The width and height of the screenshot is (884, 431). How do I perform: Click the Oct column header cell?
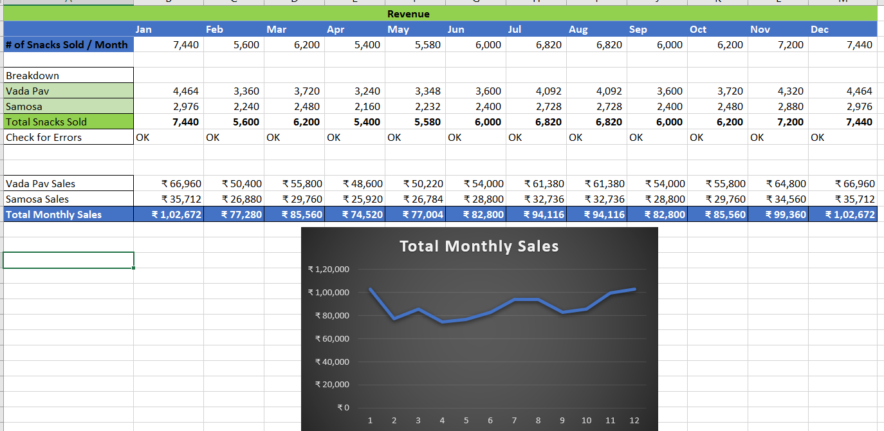(717, 29)
